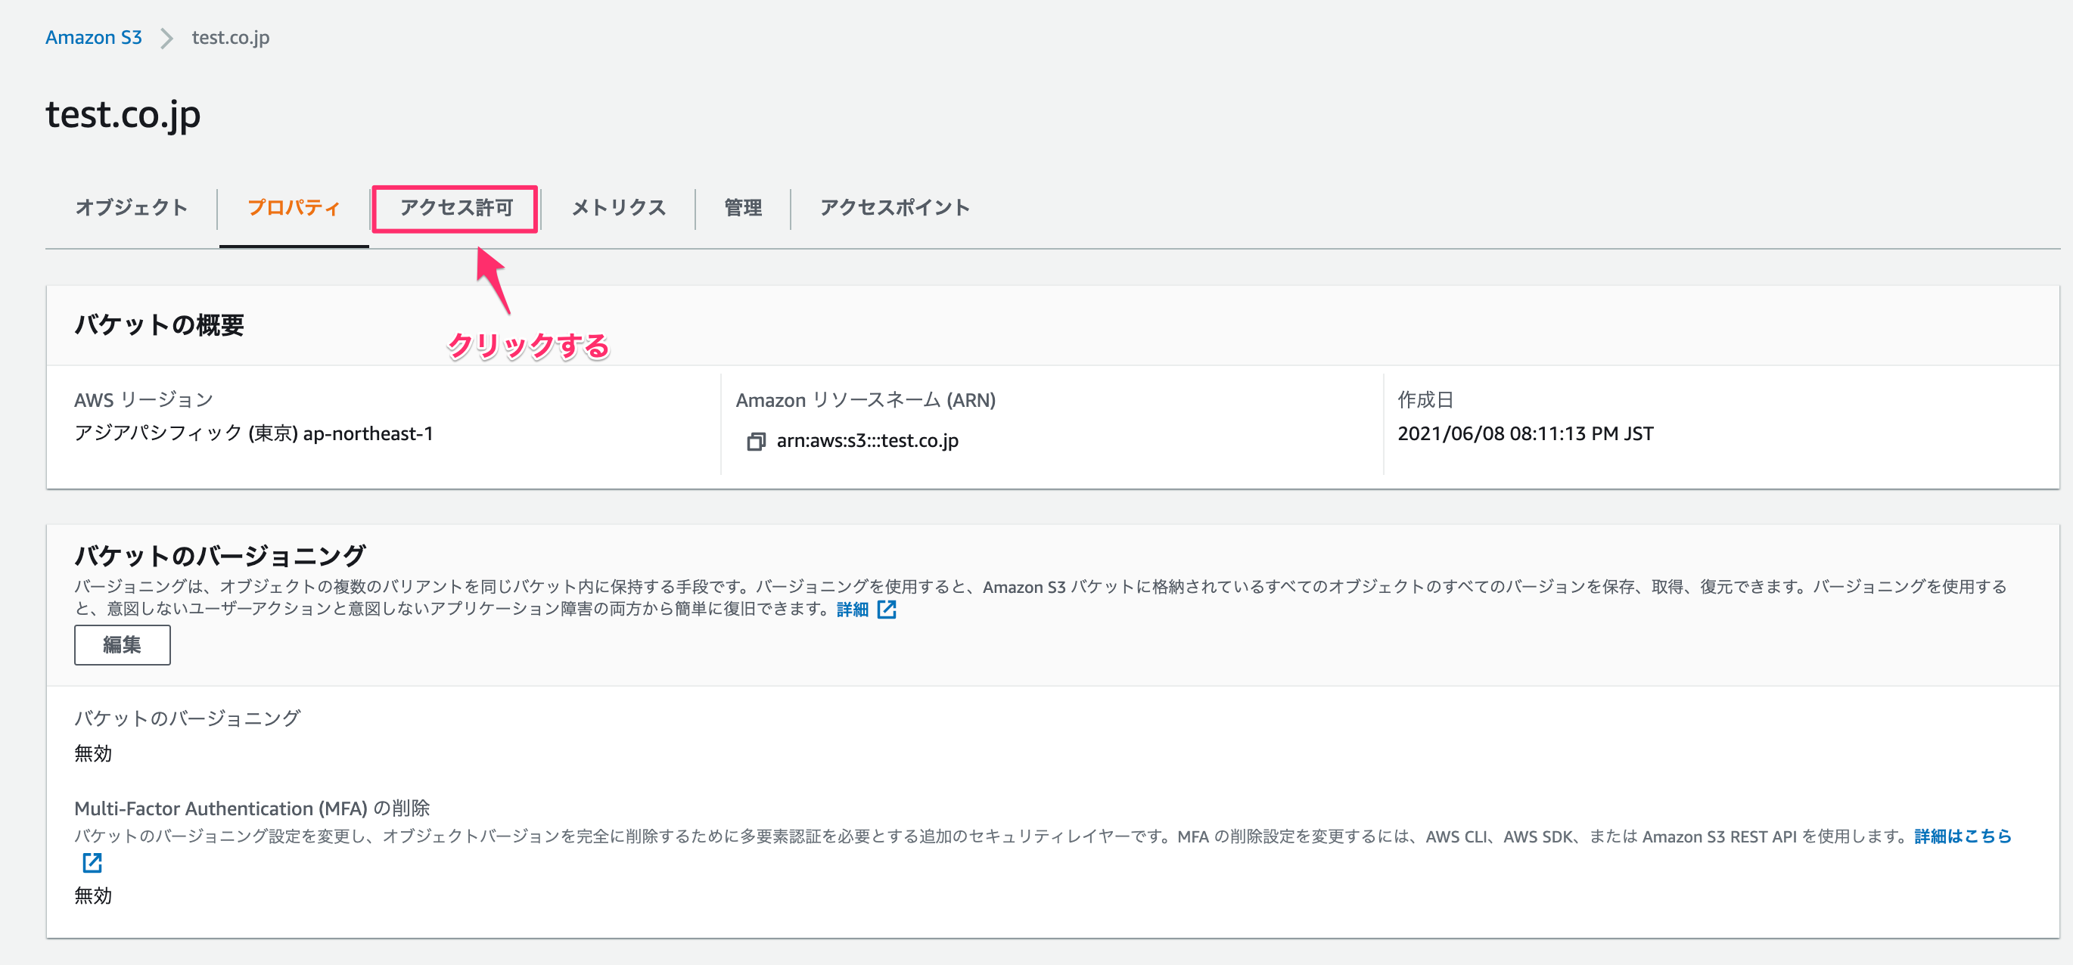Image resolution: width=2073 pixels, height=965 pixels.
Task: Open the highlighted アクセス許可 tab
Action: [455, 207]
